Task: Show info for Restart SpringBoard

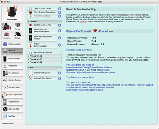Action: tap(60, 16)
